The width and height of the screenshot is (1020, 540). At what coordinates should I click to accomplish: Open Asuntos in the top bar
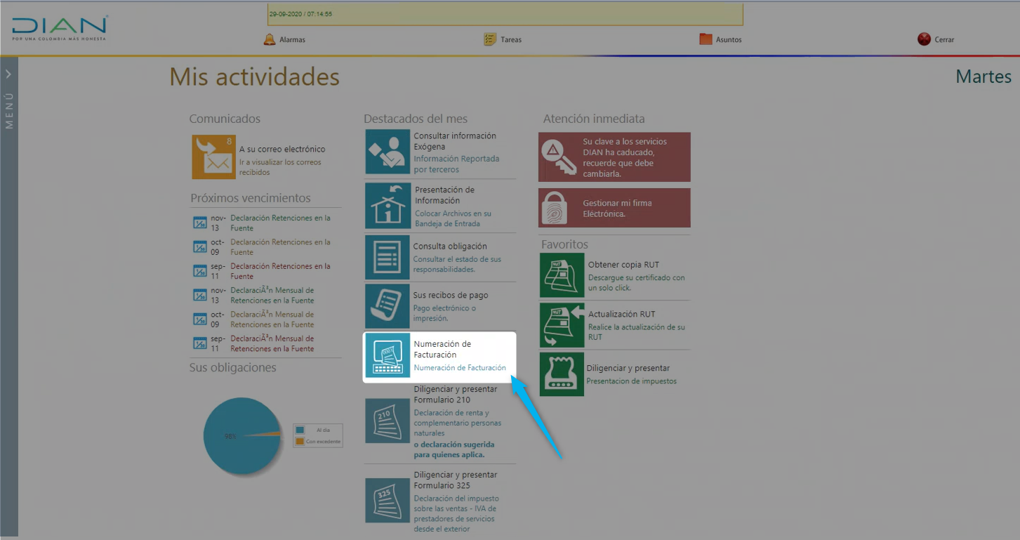720,40
